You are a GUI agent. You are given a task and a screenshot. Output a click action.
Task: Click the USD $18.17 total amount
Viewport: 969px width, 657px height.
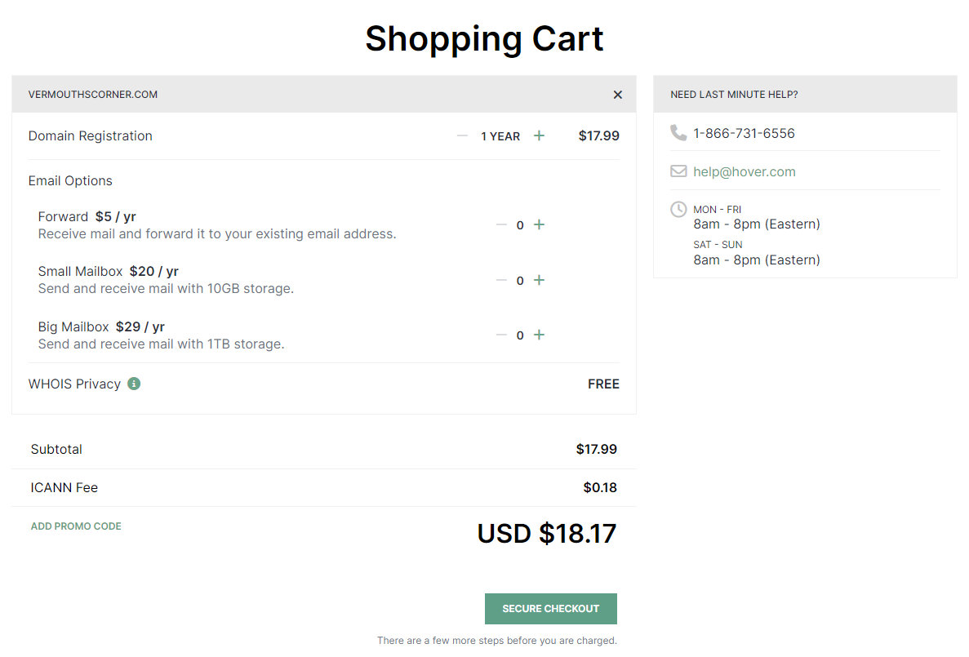point(546,534)
